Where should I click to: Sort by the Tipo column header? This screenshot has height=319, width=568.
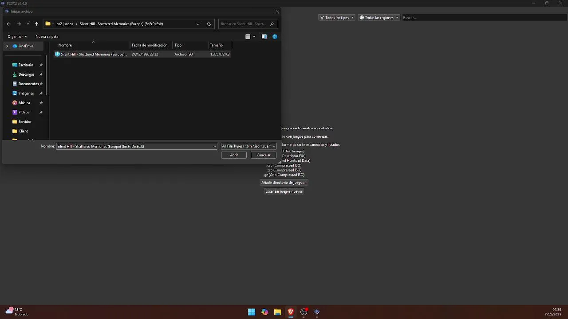tap(190, 45)
